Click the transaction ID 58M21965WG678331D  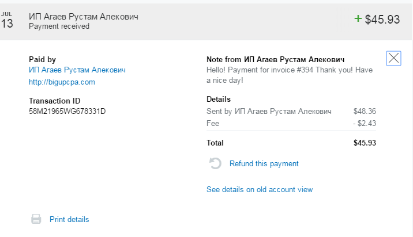click(x=67, y=110)
